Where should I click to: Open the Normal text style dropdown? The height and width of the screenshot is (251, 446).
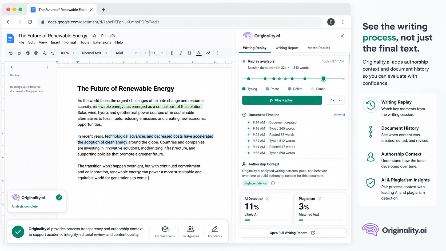[x=95, y=53]
